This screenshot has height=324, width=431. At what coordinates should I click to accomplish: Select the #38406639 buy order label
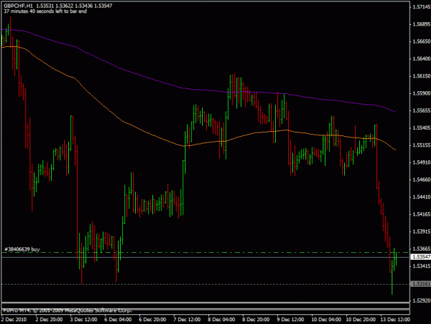tap(22, 249)
